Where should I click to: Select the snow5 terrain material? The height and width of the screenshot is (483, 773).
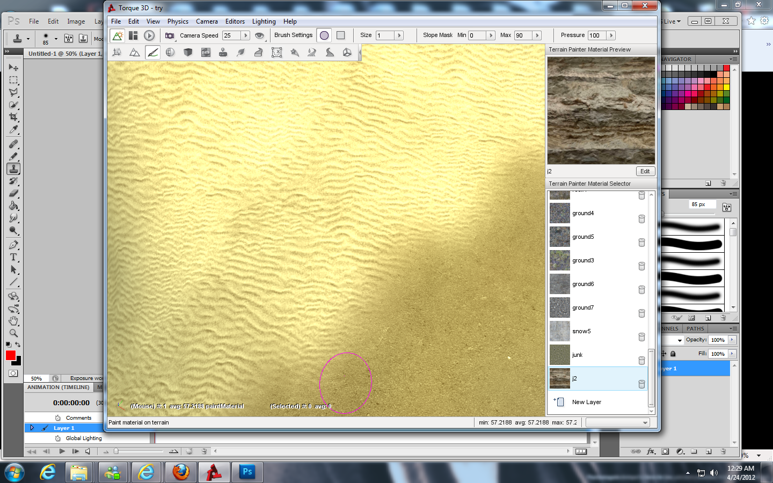[581, 331]
